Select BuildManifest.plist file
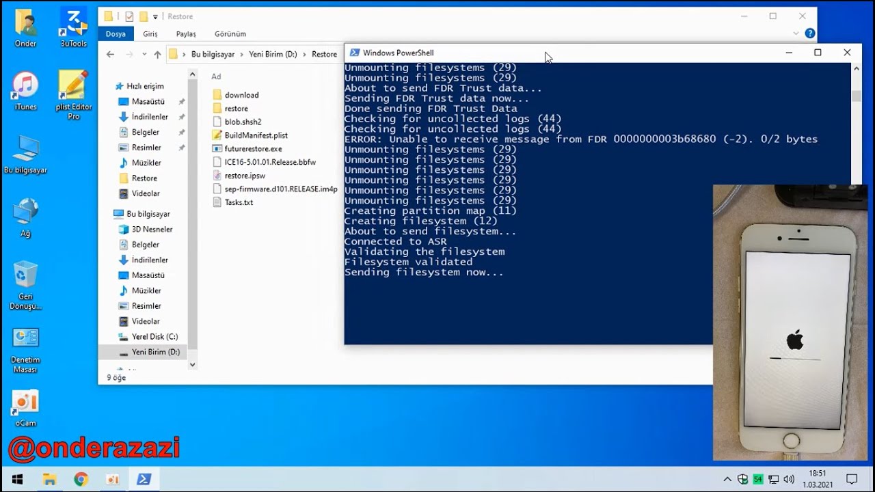The width and height of the screenshot is (875, 492). (x=256, y=135)
